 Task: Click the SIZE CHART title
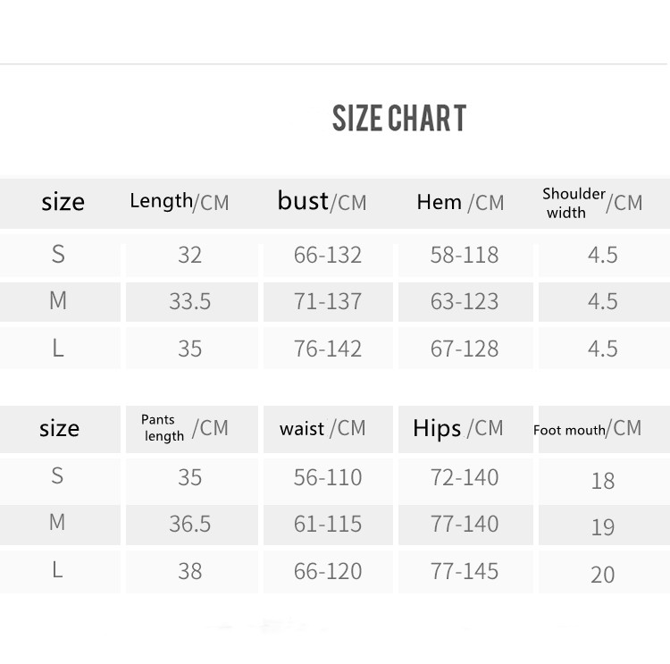click(399, 118)
